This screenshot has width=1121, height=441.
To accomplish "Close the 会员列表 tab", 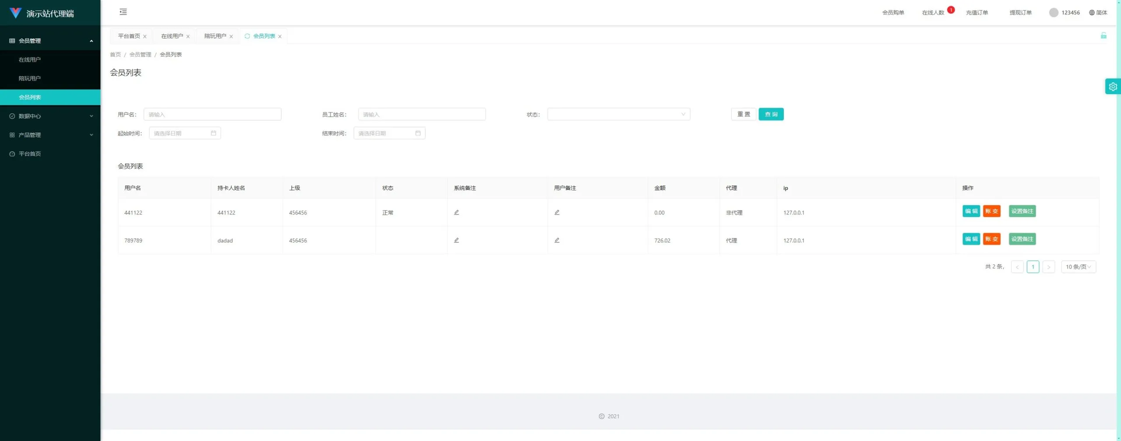I will coord(280,36).
